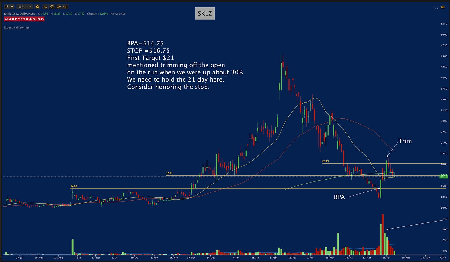Click the 26. Apr date label
This screenshot has height=262, width=450.
click(x=386, y=257)
